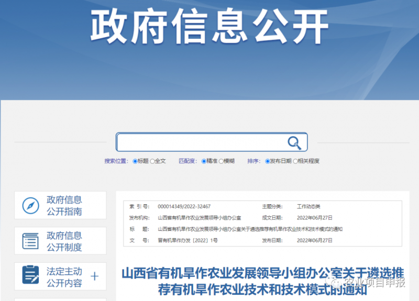This screenshot has height=301, width=419.
Task: Click the article headline 山西省有机旱作农业发展领导小组办公室…通知
Action: (263, 281)
